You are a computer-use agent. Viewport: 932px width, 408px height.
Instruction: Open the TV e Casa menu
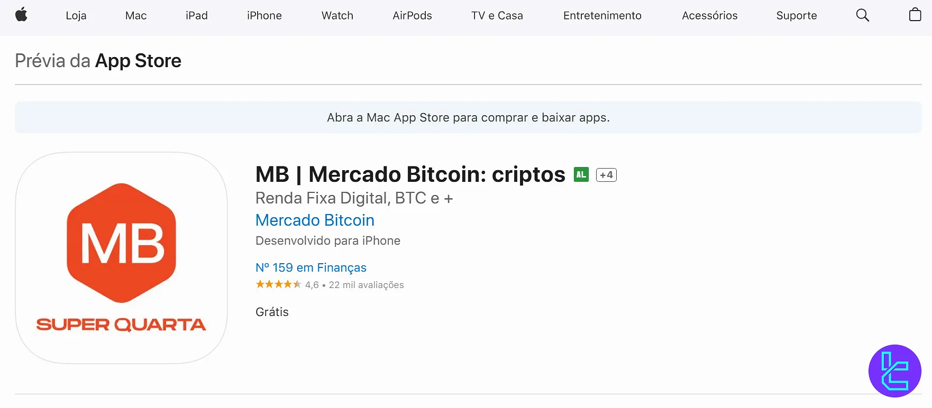click(x=497, y=16)
